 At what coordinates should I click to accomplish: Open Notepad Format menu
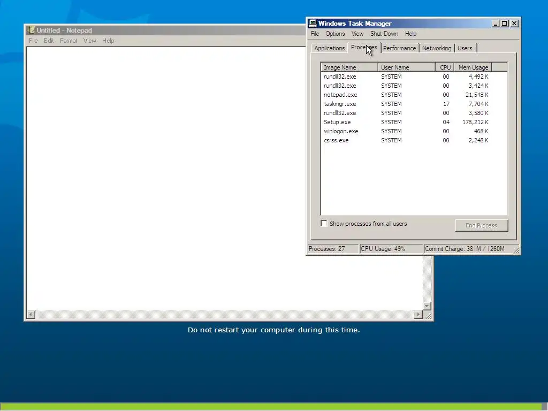click(68, 41)
